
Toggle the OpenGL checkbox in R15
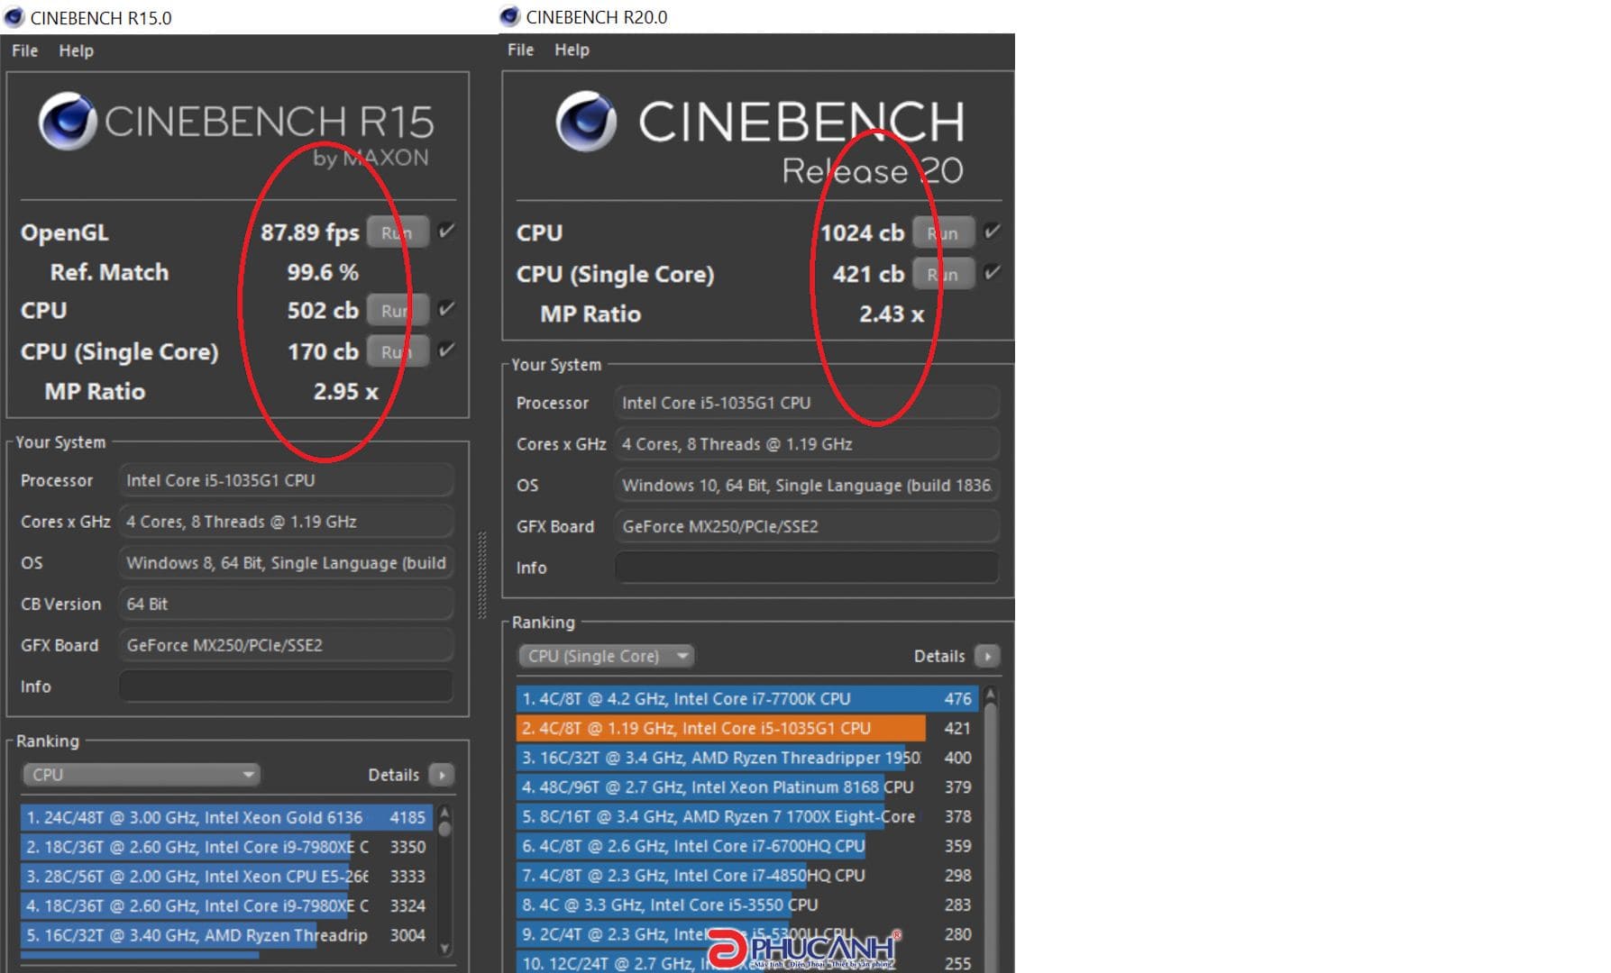pos(446,232)
